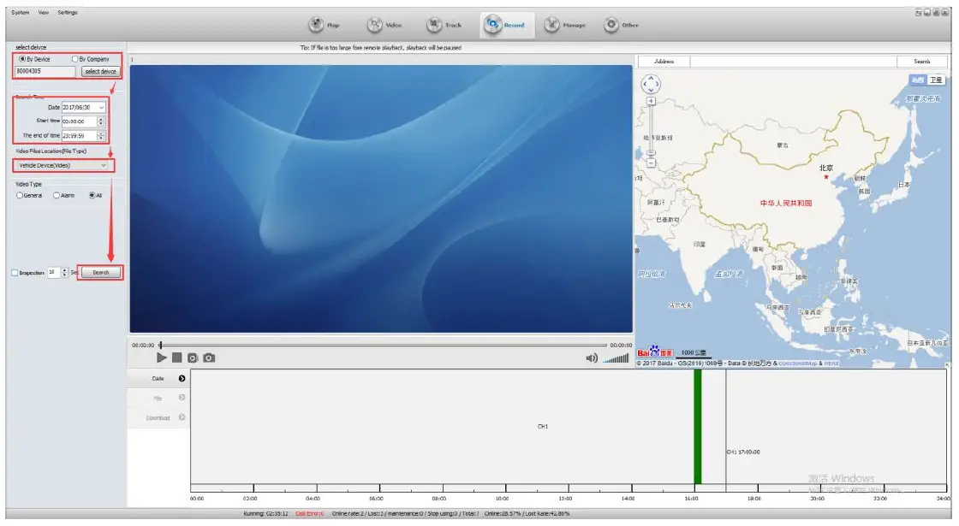Choose the Alarm video type option
959x526 pixels.
57,195
